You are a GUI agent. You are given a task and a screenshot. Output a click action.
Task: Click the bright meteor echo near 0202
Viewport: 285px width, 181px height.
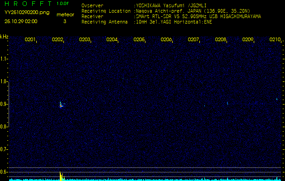tap(62, 105)
